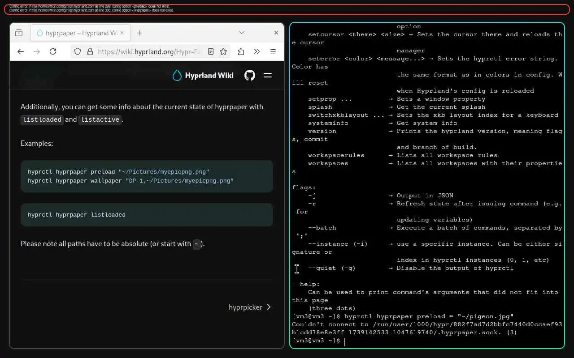Go back one page in Firefox
The image size is (574, 358).
click(x=21, y=51)
